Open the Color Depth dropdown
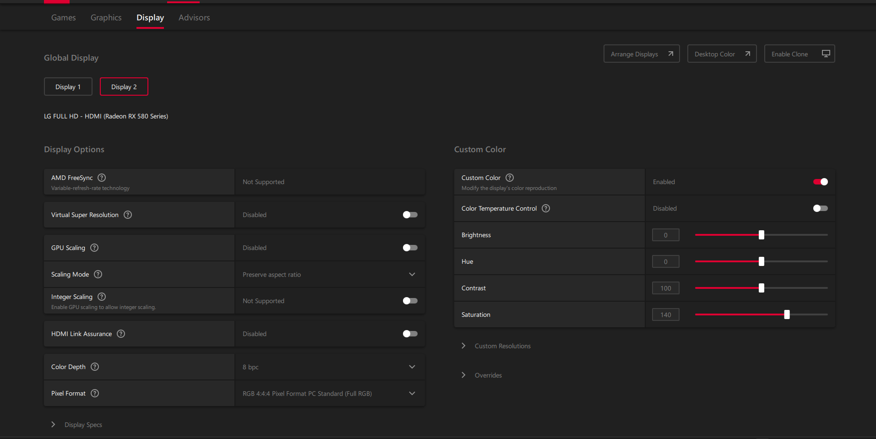The width and height of the screenshot is (876, 439). 330,367
